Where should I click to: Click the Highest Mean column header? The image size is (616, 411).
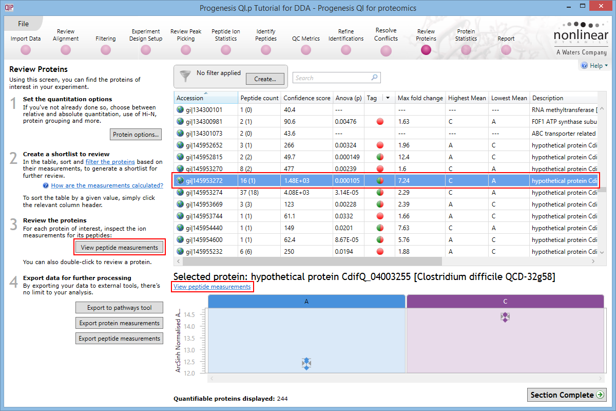point(467,98)
